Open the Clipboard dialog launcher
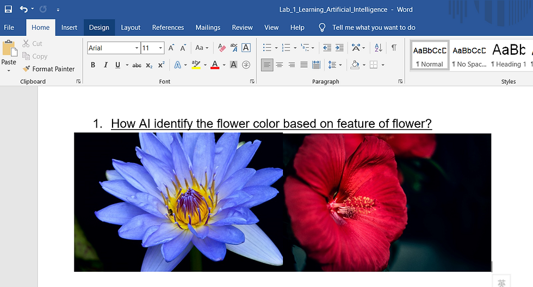 78,81
